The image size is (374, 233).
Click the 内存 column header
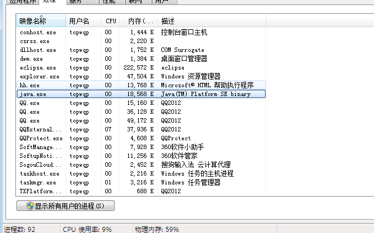click(x=139, y=21)
